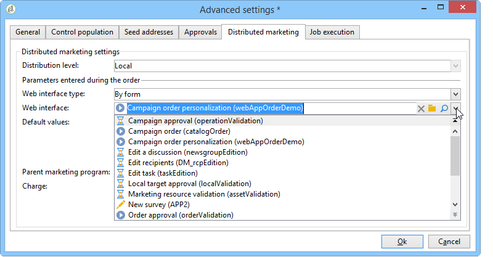This screenshot has width=493, height=257.
Task: Click the folder icon in Web interface field
Action: pos(432,108)
